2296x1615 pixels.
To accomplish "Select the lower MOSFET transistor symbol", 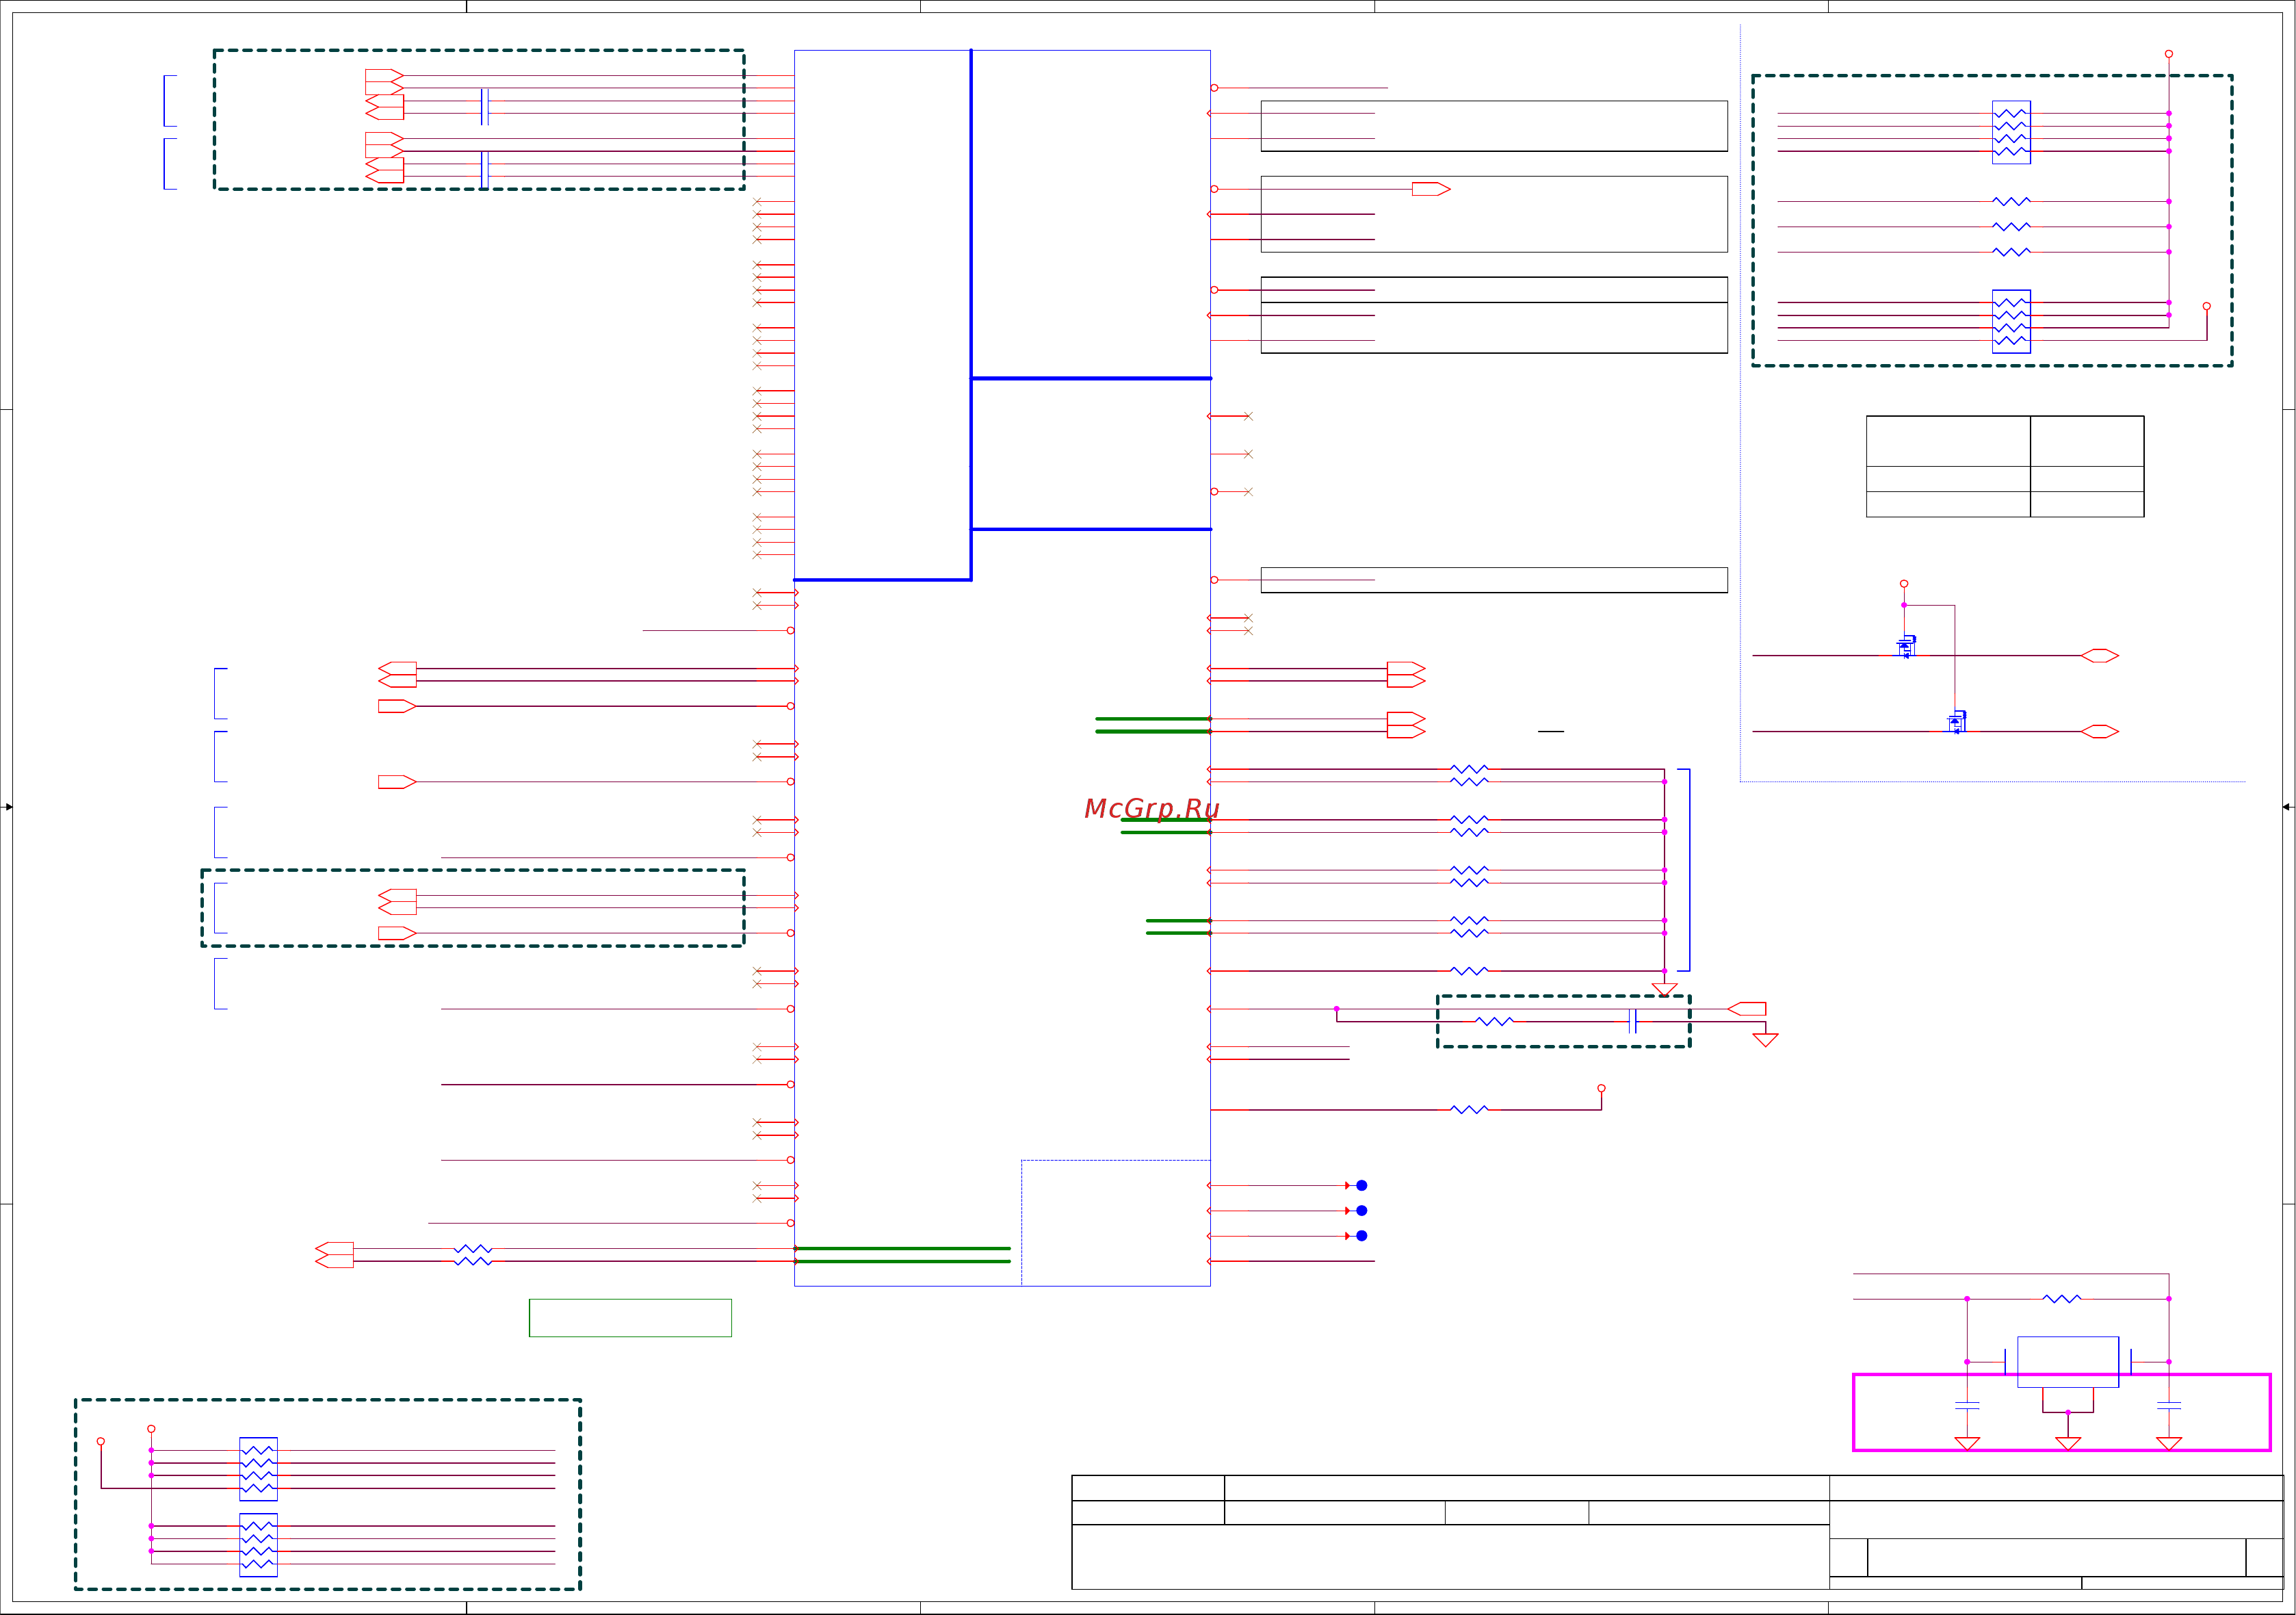I will click(1957, 722).
